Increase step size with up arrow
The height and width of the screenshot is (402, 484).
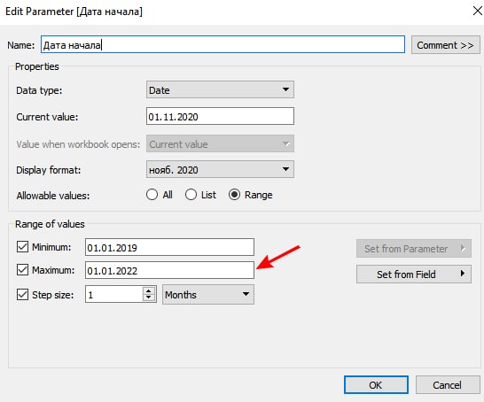tap(149, 290)
